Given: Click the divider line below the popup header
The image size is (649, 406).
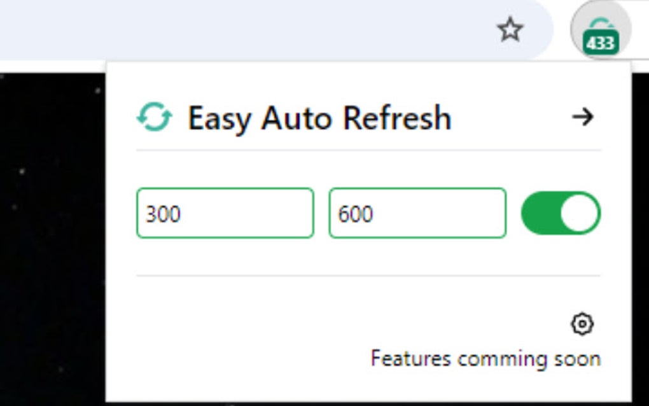Looking at the screenshot, I should click(x=368, y=151).
